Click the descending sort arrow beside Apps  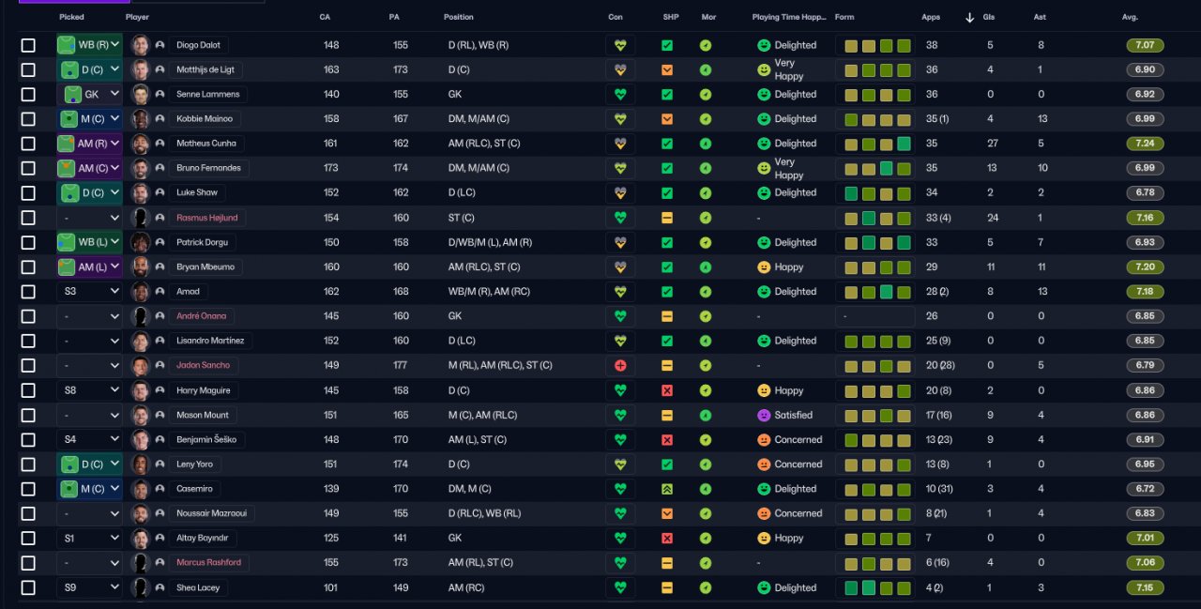tap(969, 17)
